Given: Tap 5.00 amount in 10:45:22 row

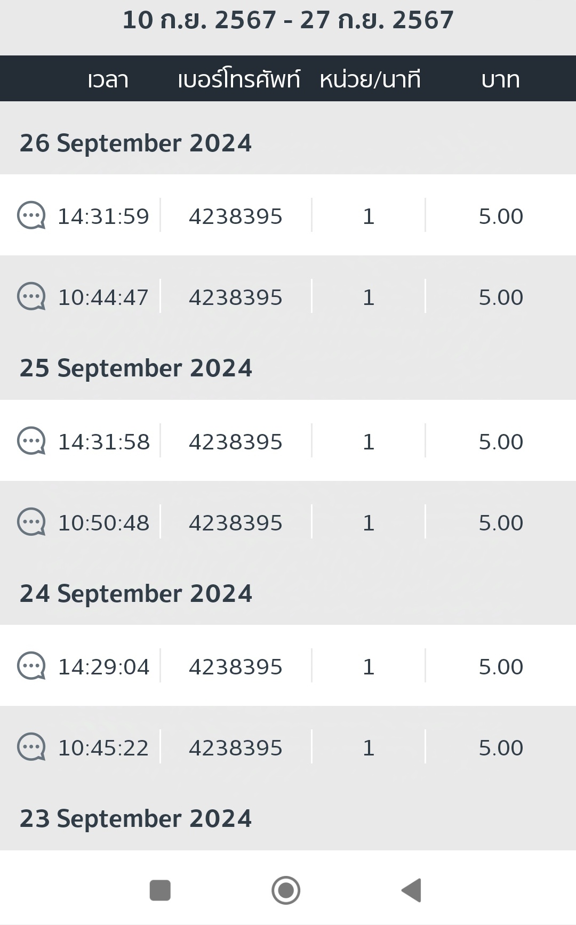Looking at the screenshot, I should [501, 748].
